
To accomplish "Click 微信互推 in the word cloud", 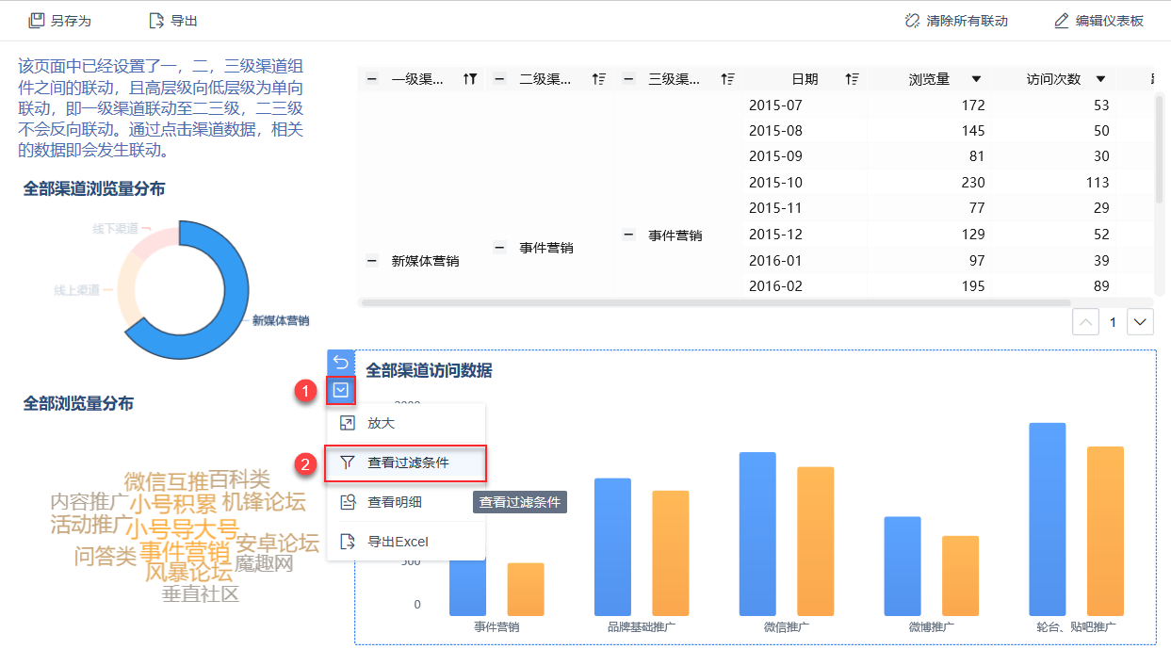I will tap(166, 480).
